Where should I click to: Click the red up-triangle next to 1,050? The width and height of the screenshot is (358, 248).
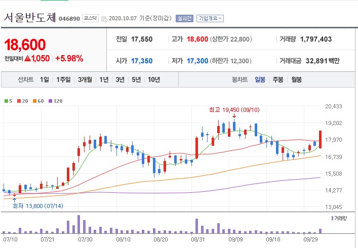(28, 59)
